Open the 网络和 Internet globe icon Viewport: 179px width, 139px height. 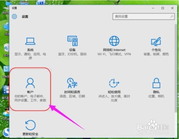pyautogui.click(x=114, y=41)
